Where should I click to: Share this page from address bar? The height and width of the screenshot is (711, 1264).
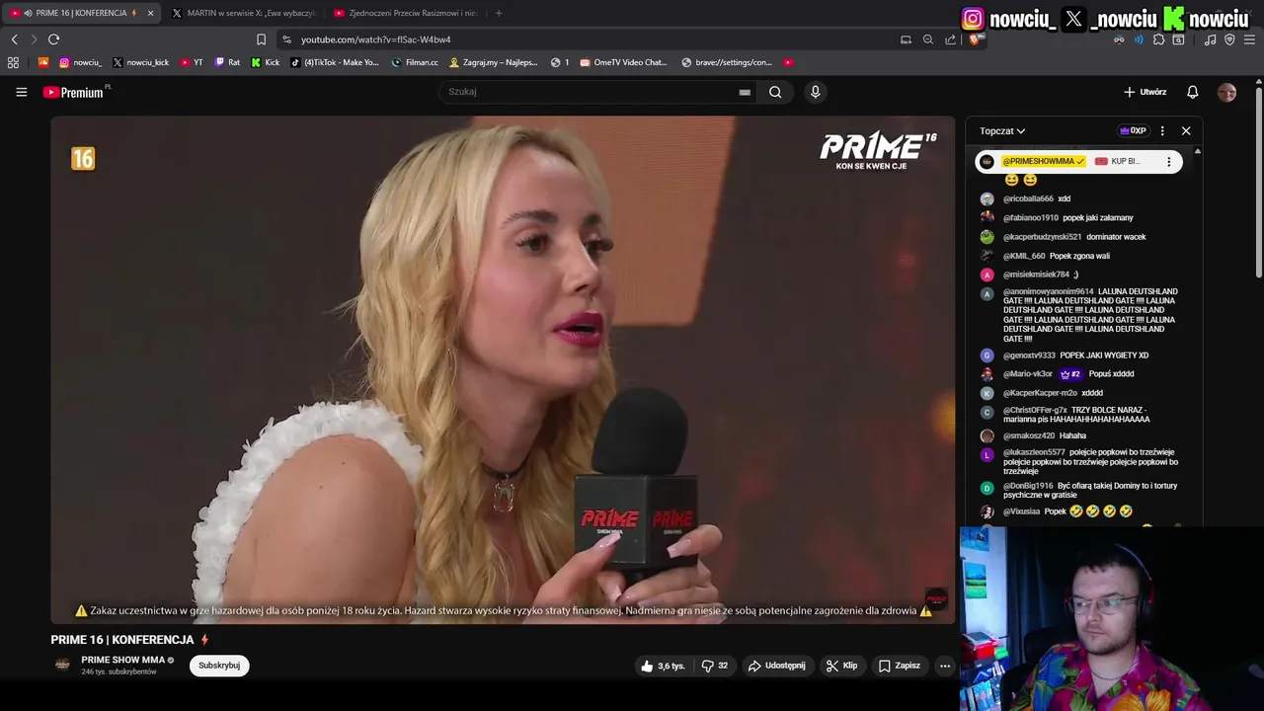[950, 39]
